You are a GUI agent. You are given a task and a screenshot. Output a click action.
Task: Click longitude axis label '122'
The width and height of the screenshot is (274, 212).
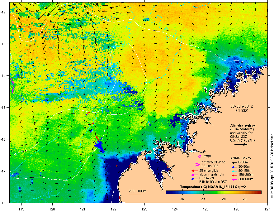coord(114,209)
